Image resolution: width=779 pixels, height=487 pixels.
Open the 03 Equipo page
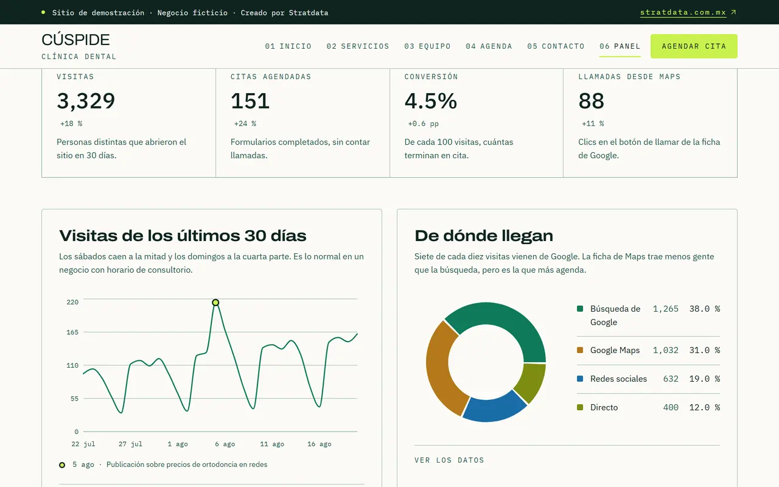(x=428, y=46)
